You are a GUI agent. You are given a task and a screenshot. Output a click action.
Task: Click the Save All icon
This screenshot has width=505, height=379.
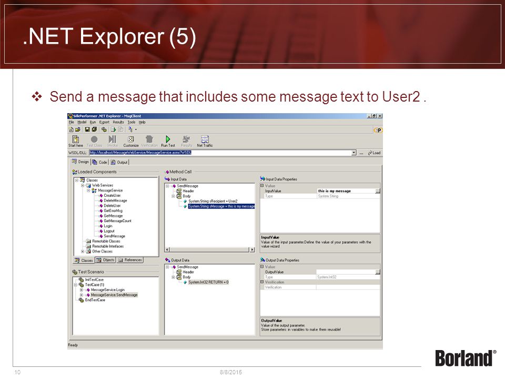(x=94, y=129)
